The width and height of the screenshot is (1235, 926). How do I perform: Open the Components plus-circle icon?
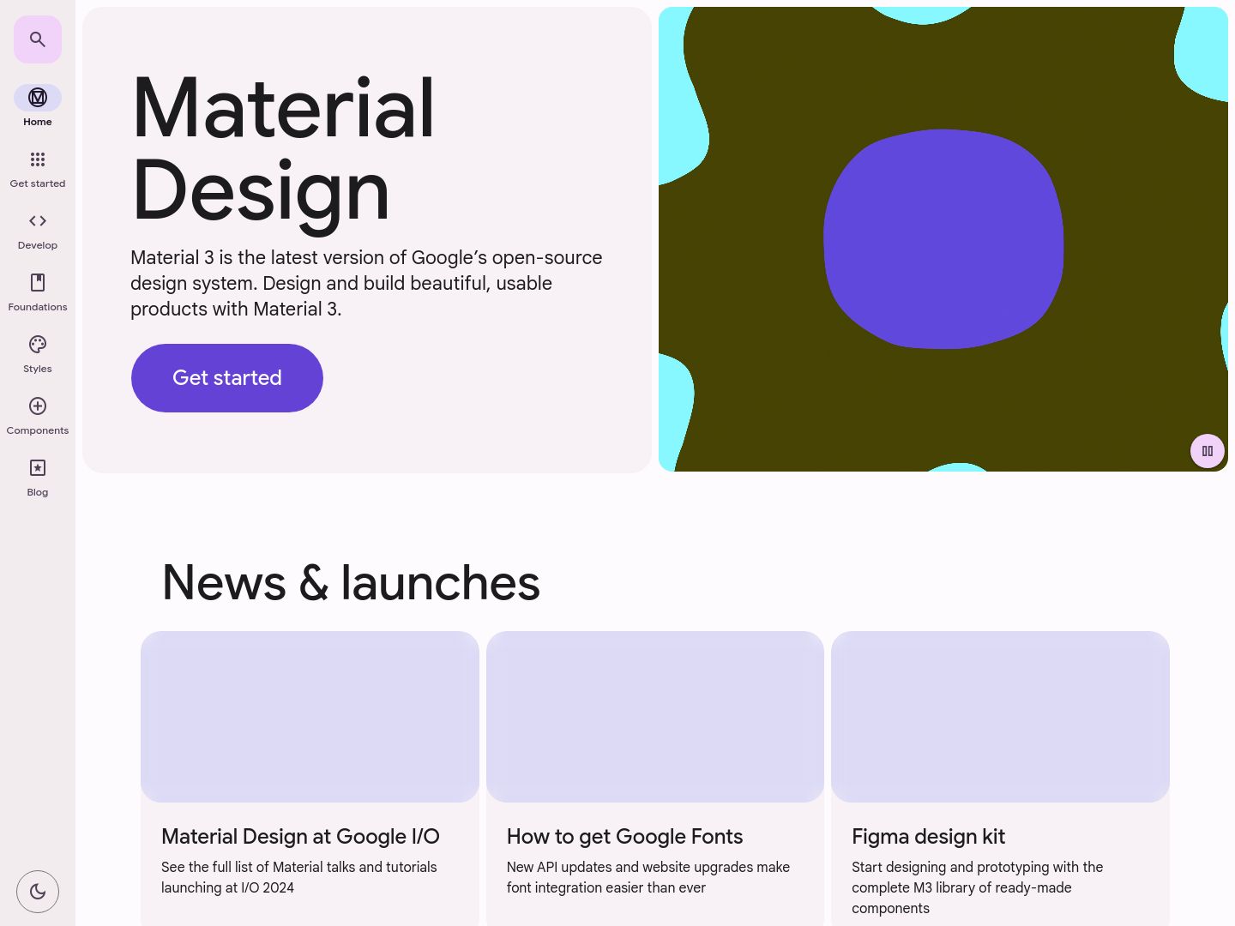[38, 406]
